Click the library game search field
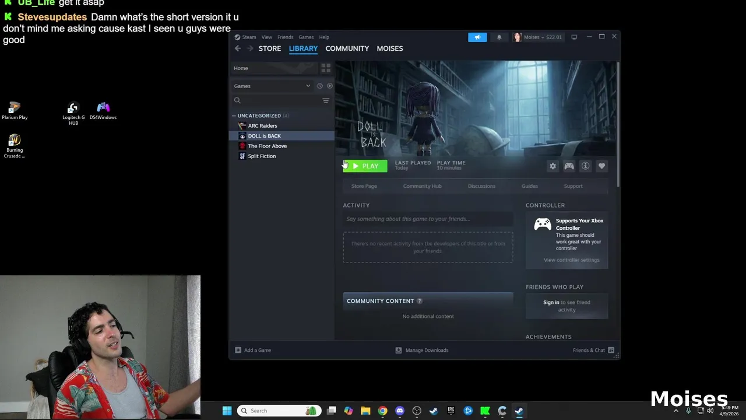Viewport: 746px width, 420px height. (x=276, y=101)
